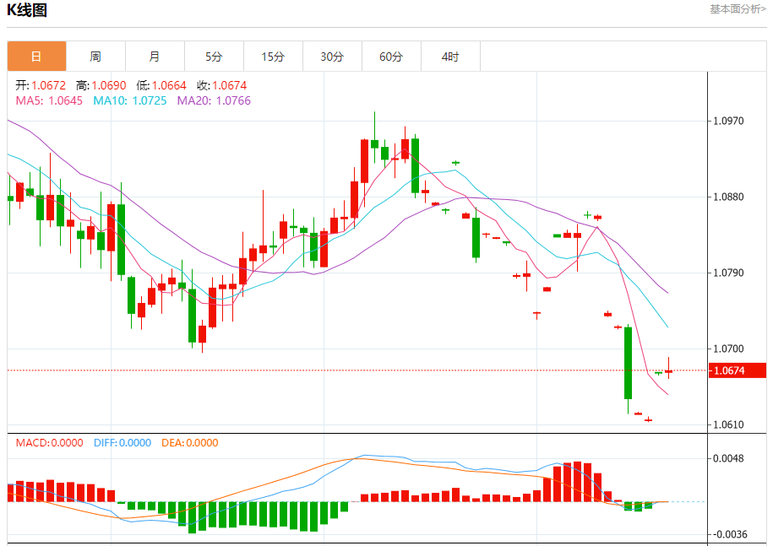Click the 1.0700 price axis label
The image size is (773, 546).
(x=728, y=349)
